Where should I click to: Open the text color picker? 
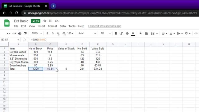tap(133, 33)
